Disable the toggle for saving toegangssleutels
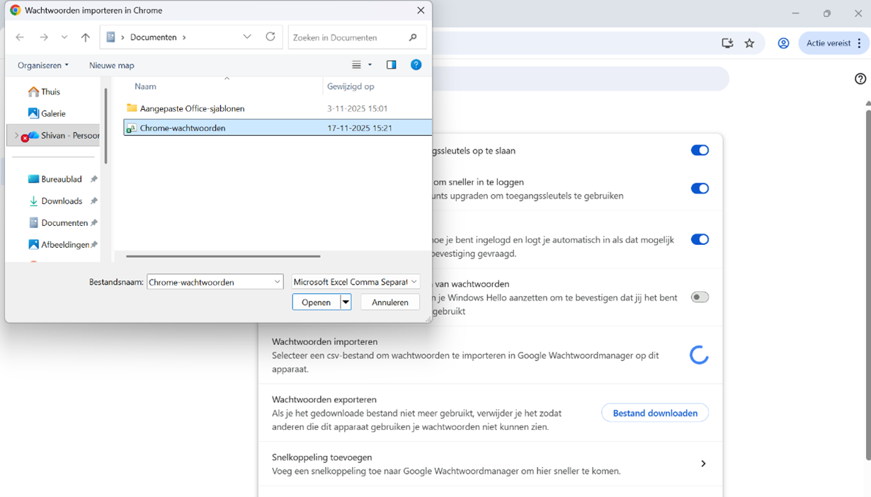This screenshot has width=871, height=497. pyautogui.click(x=700, y=150)
